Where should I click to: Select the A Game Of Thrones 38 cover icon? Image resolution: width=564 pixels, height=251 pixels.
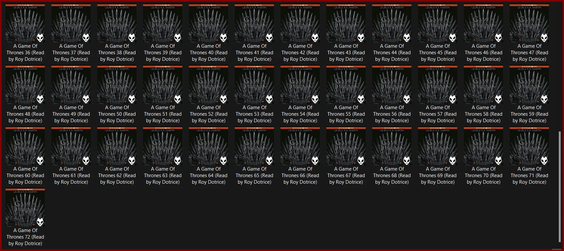pos(117,24)
